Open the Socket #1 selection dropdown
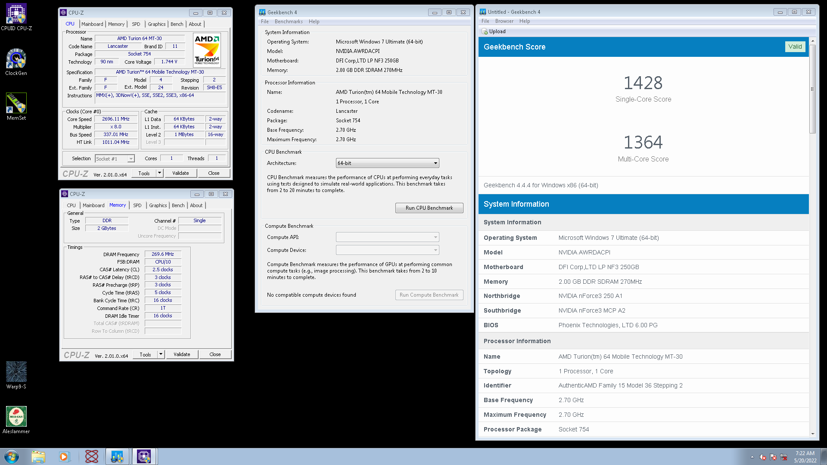The image size is (827, 465). 115,158
